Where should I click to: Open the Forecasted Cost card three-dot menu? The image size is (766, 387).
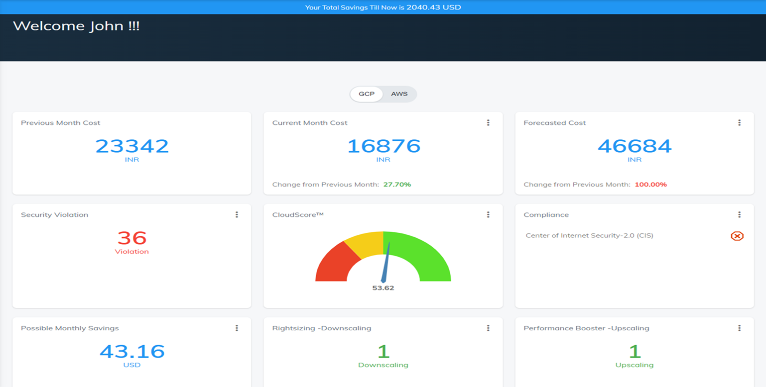739,123
